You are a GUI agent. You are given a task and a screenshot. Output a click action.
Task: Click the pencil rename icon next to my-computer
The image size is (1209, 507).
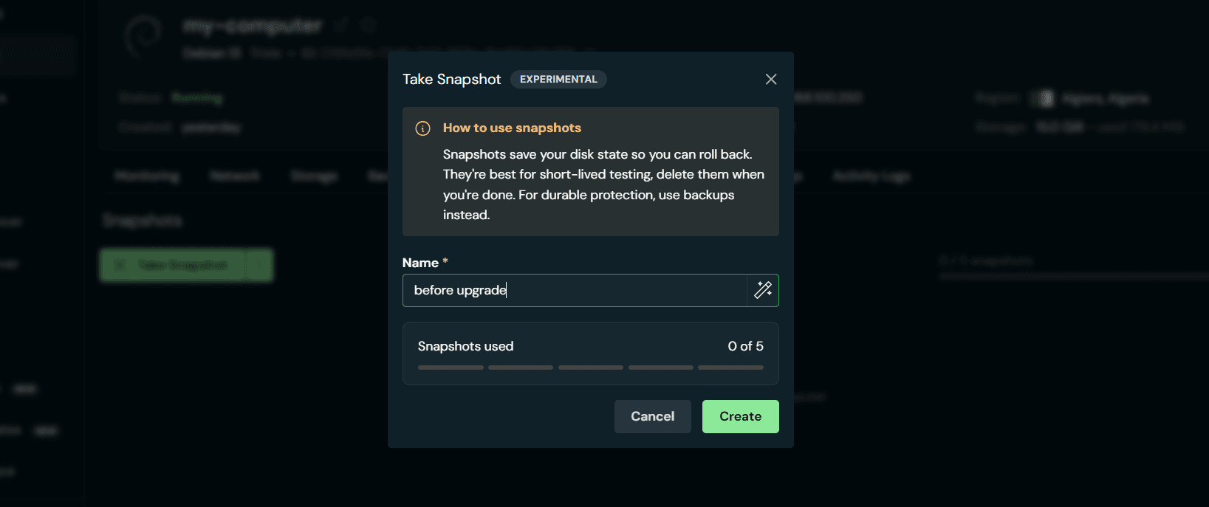pos(340,26)
